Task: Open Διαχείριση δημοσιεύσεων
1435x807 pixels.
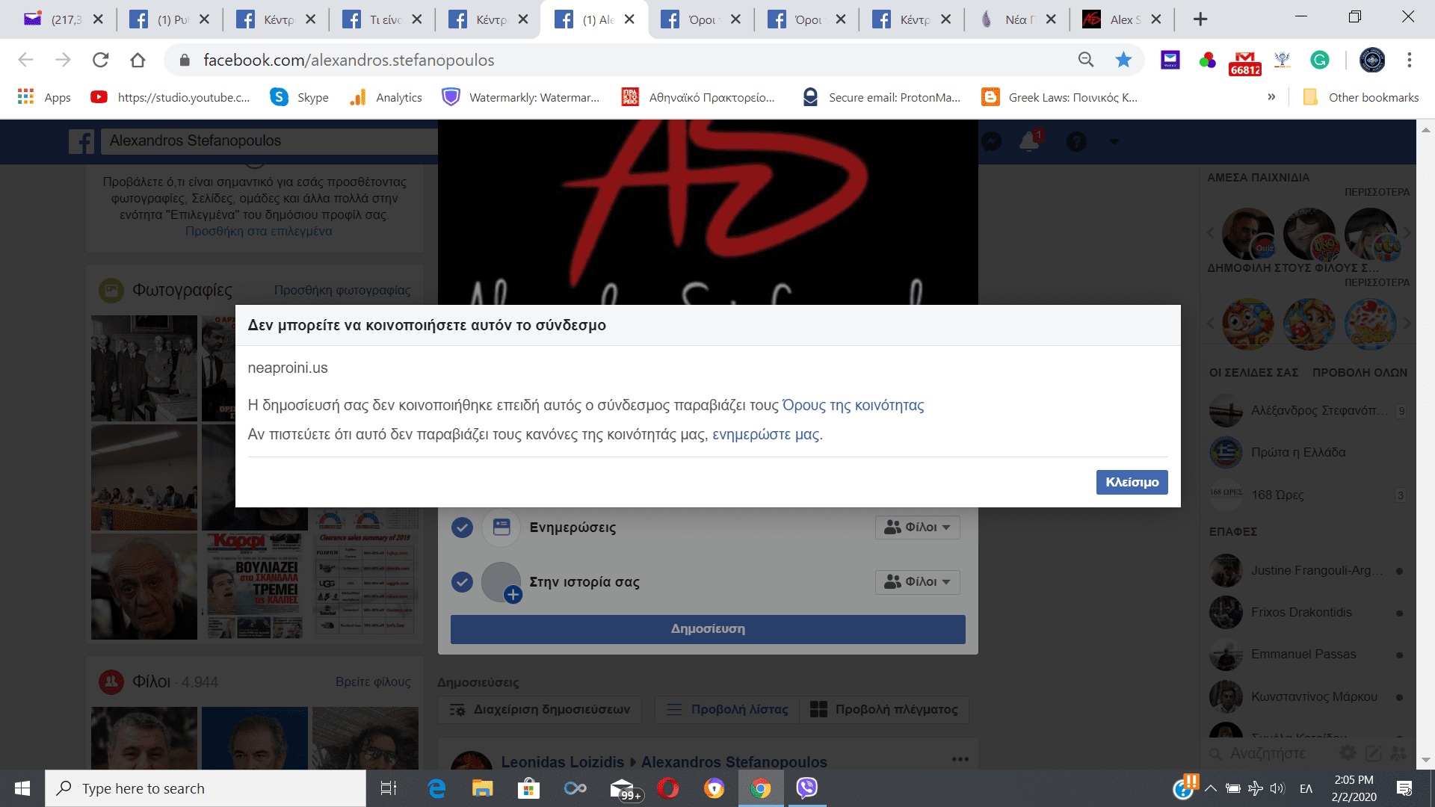Action: point(540,710)
